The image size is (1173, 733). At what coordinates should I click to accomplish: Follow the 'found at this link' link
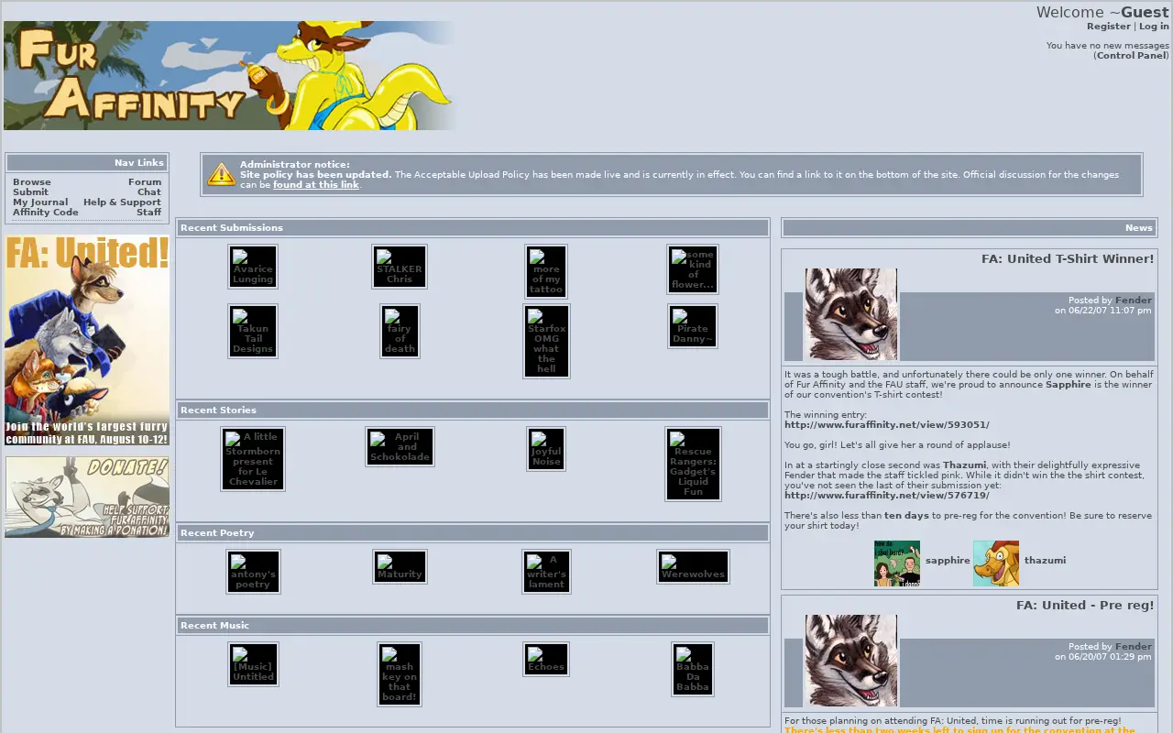click(316, 185)
